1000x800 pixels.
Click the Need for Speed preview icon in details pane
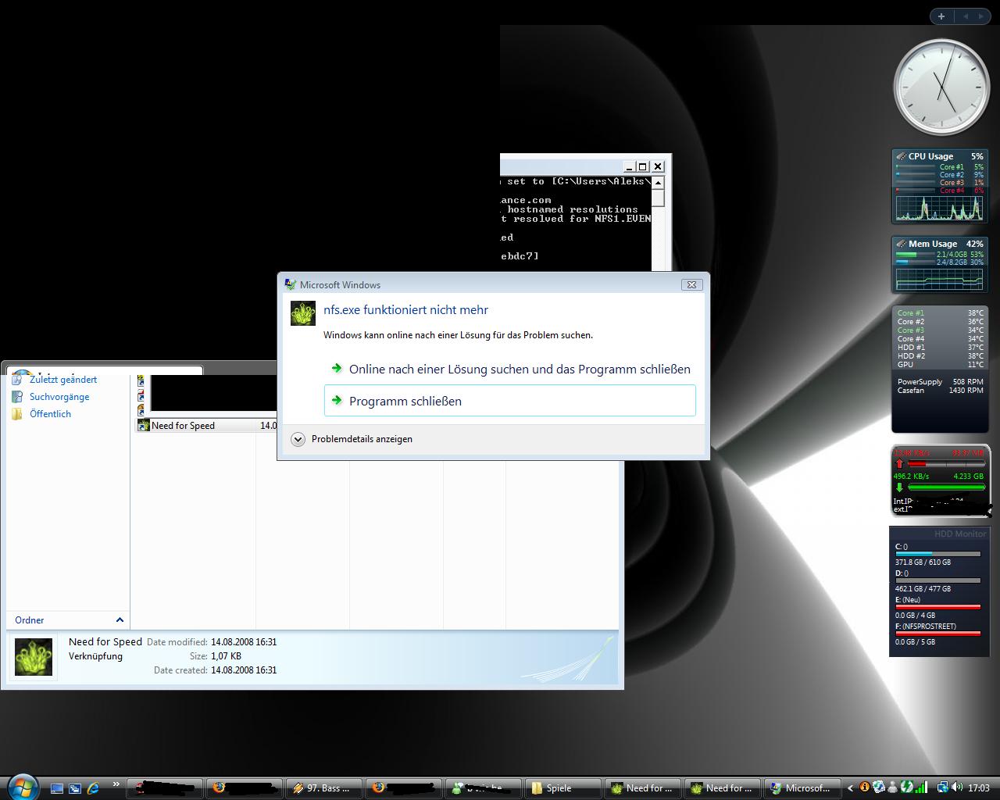click(x=34, y=656)
